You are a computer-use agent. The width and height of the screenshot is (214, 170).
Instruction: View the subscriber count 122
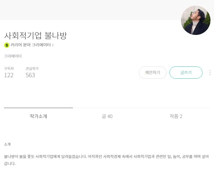point(9,75)
